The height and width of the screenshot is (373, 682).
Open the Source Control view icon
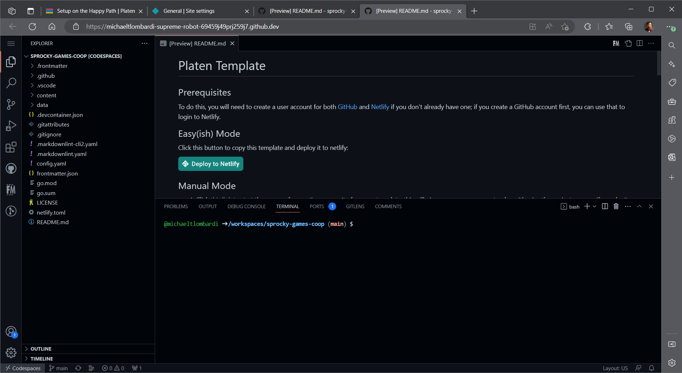click(11, 104)
